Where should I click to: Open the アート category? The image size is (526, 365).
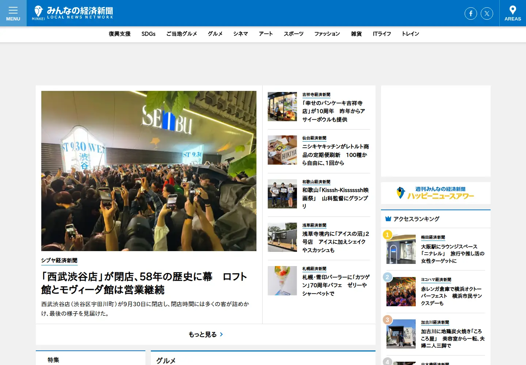tap(266, 34)
